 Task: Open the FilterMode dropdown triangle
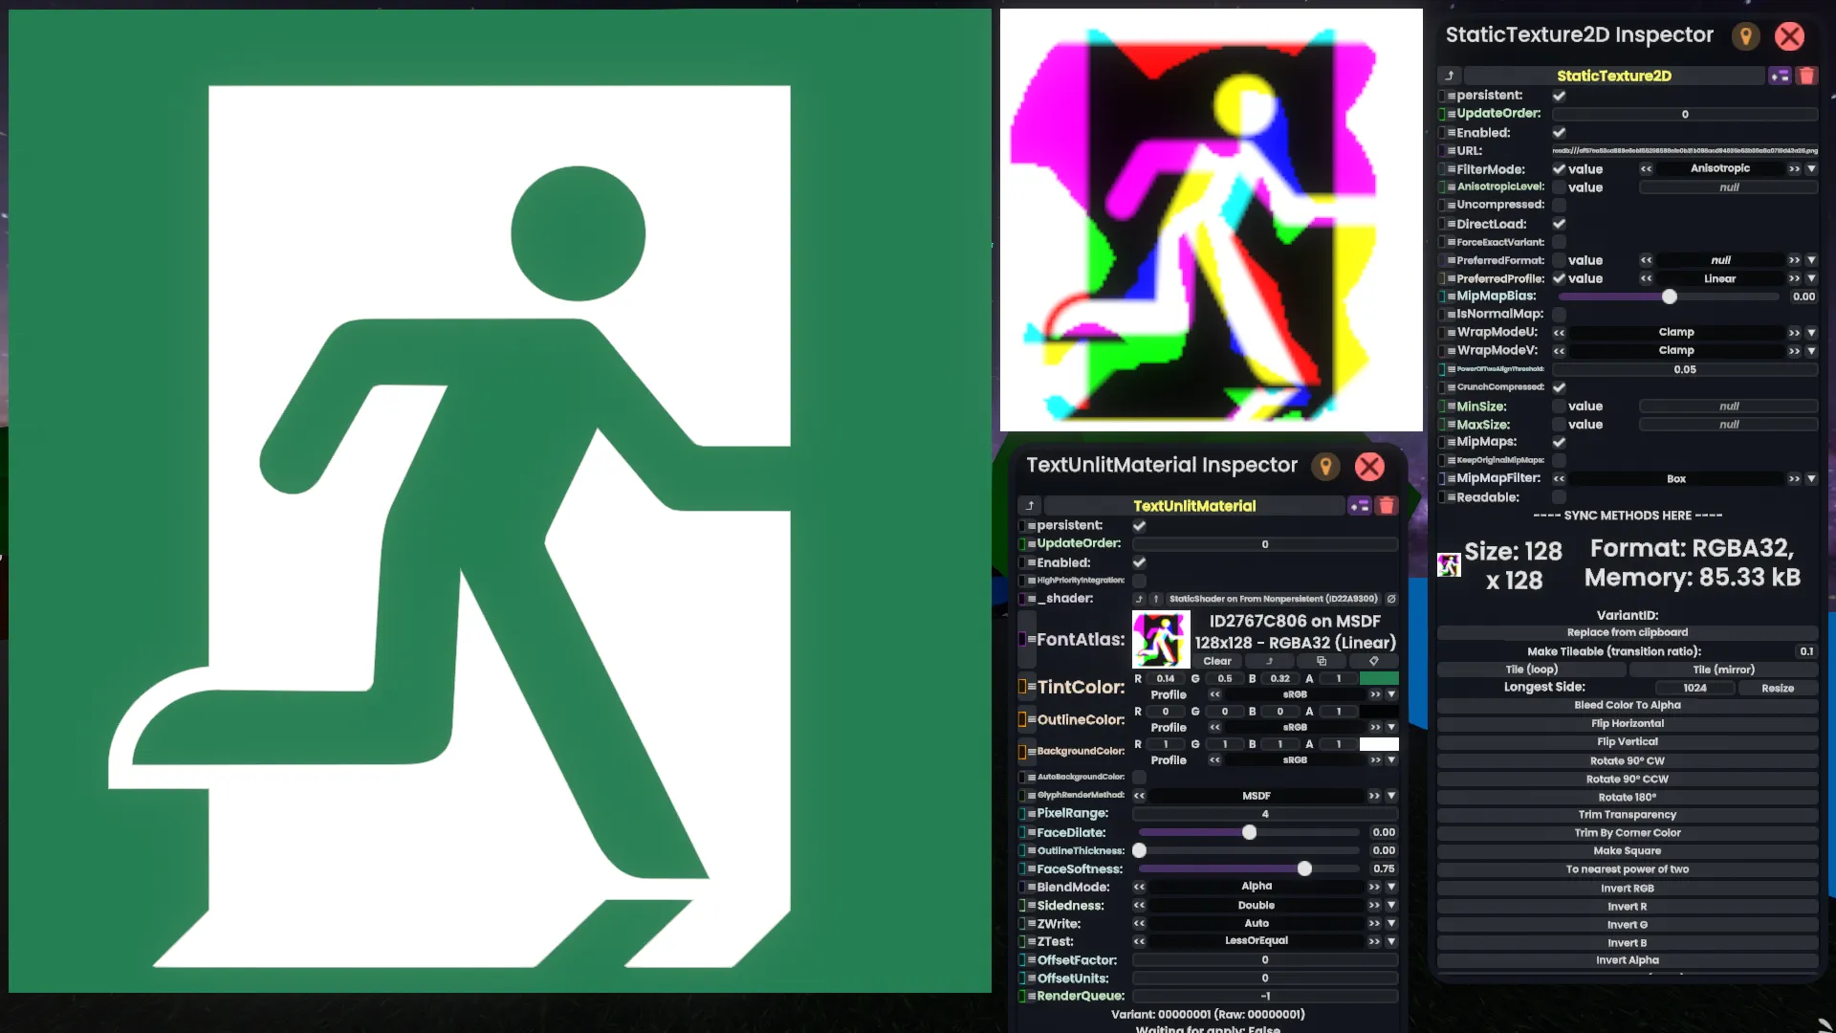tap(1811, 169)
